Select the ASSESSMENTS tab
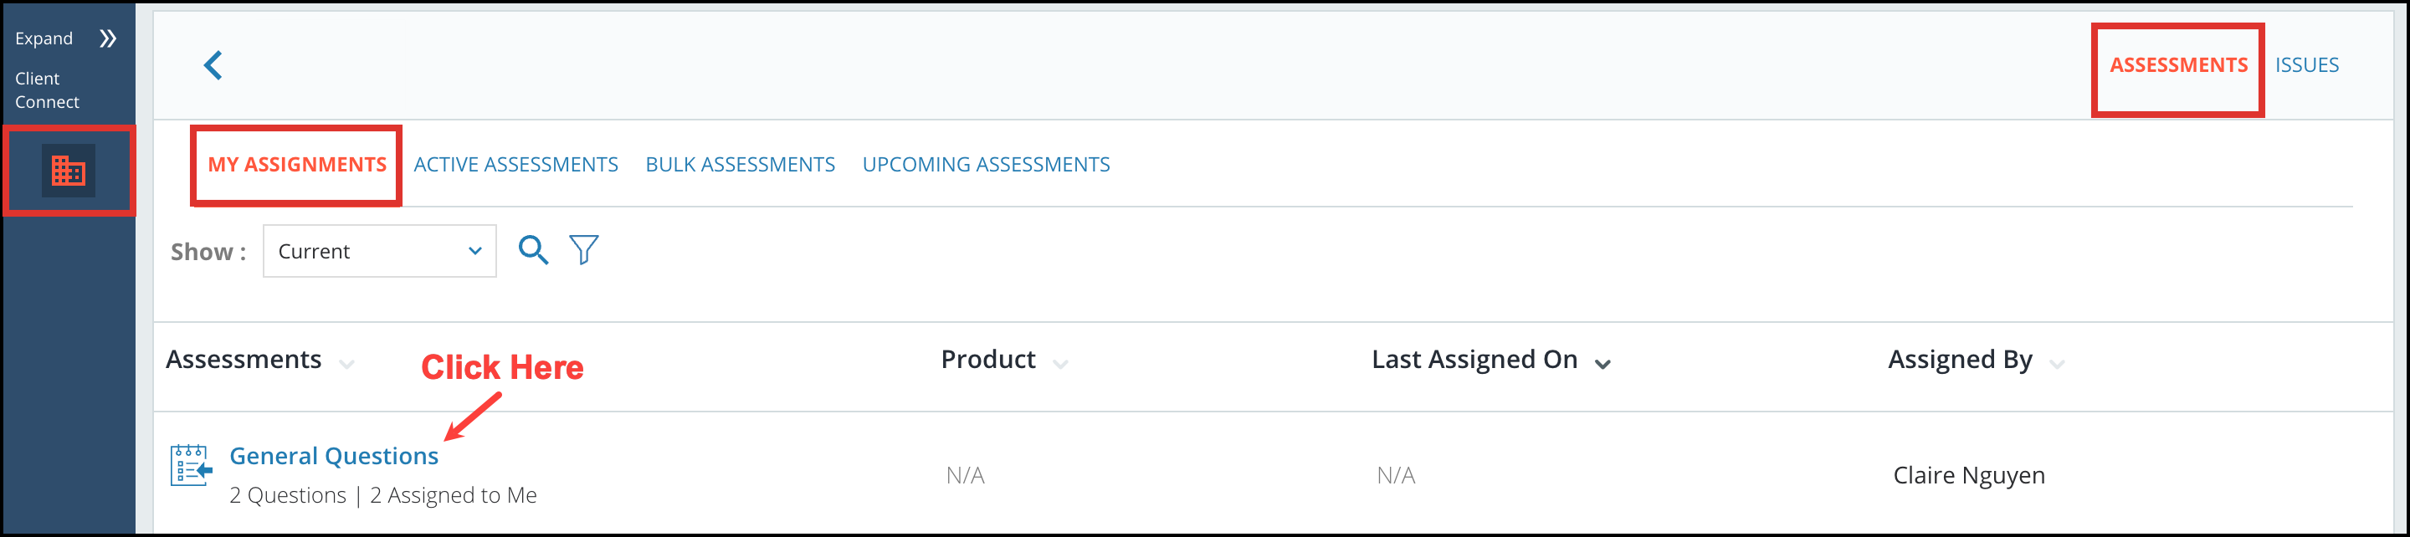The height and width of the screenshot is (537, 2410). (x=2179, y=64)
